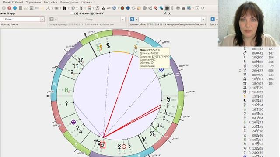Click the red linked circles icon
280x157 pixels.
pyautogui.click(x=156, y=8)
